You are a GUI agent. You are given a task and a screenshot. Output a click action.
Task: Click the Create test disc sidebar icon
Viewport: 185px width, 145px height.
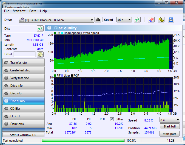click(x=6, y=70)
